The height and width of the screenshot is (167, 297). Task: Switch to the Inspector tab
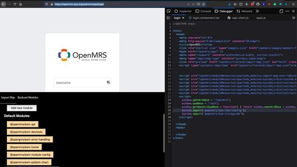coord(183,11)
